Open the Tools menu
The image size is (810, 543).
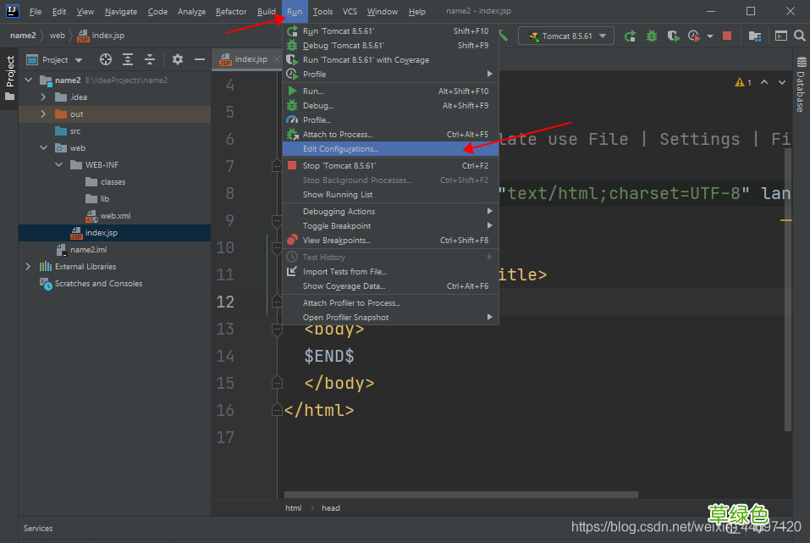click(322, 12)
